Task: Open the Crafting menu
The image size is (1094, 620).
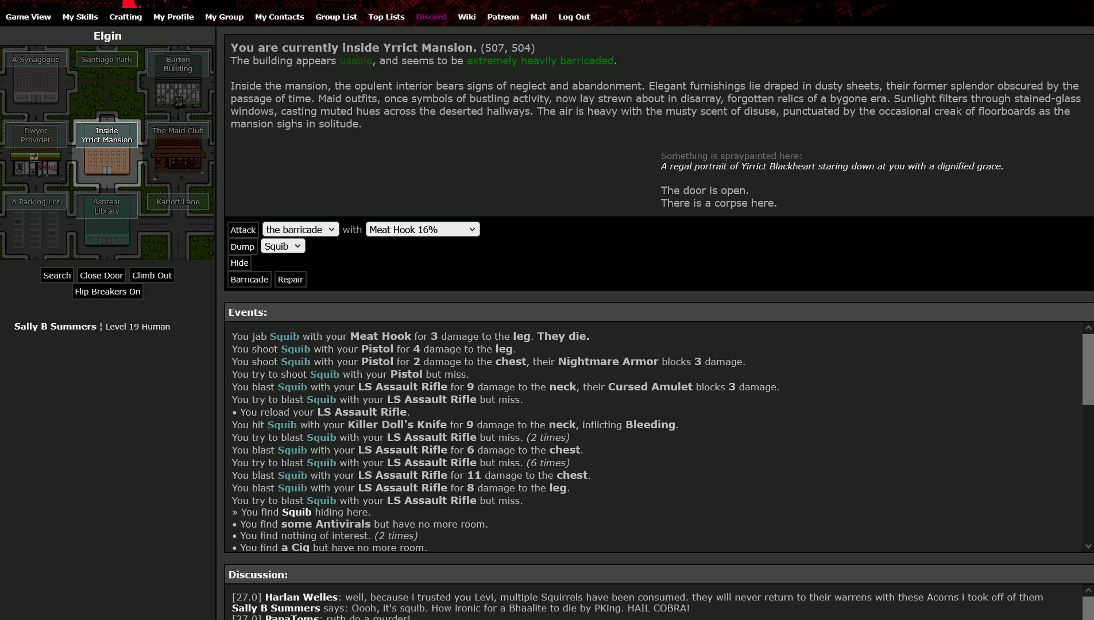Action: coord(125,17)
